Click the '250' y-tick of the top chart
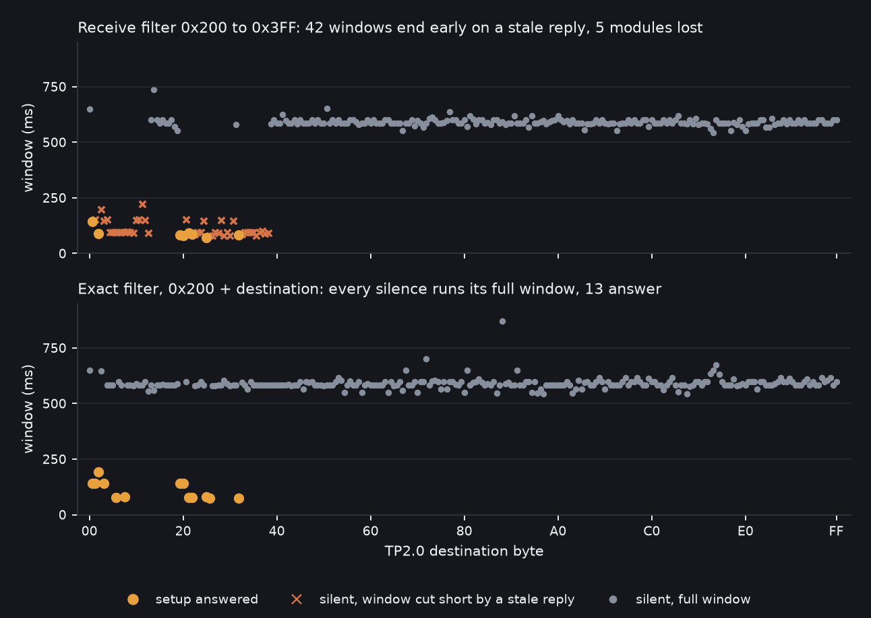The height and width of the screenshot is (618, 871). coord(56,198)
